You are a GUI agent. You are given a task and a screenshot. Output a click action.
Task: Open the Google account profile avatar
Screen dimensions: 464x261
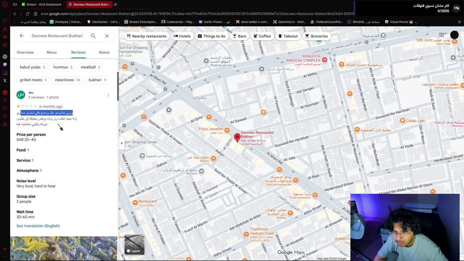point(454,35)
